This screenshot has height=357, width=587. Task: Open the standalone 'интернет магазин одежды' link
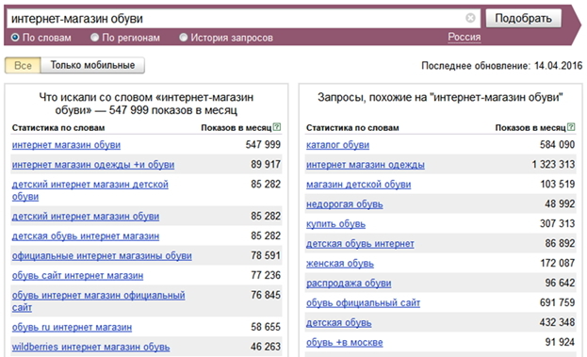point(366,165)
